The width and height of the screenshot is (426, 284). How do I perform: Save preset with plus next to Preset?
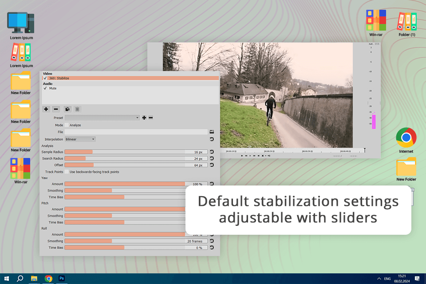(144, 118)
